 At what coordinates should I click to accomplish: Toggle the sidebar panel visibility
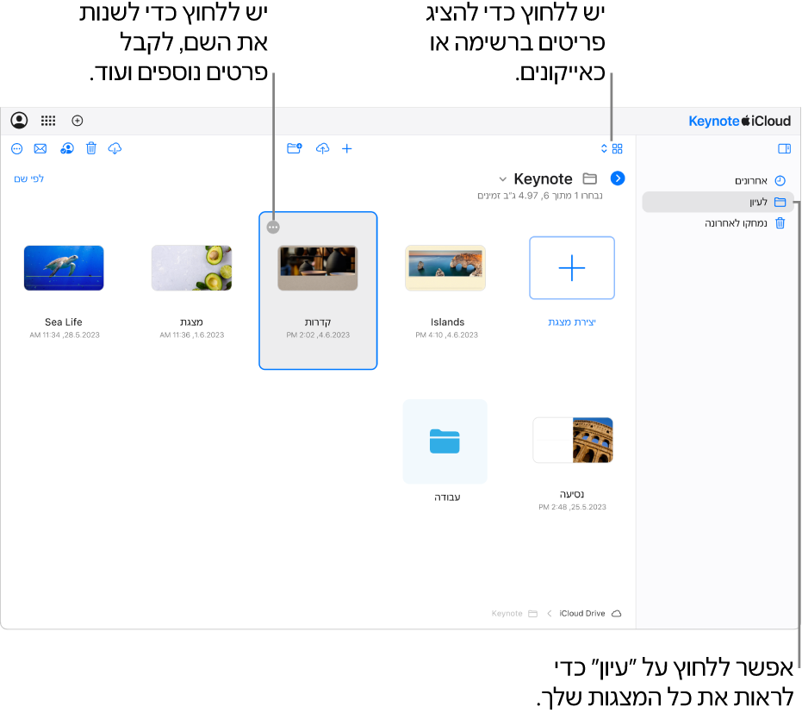(784, 148)
